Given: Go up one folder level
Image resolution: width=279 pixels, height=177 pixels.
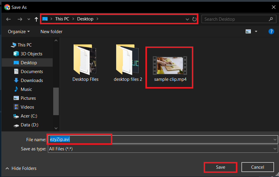Looking at the screenshot, I should (x=35, y=19).
